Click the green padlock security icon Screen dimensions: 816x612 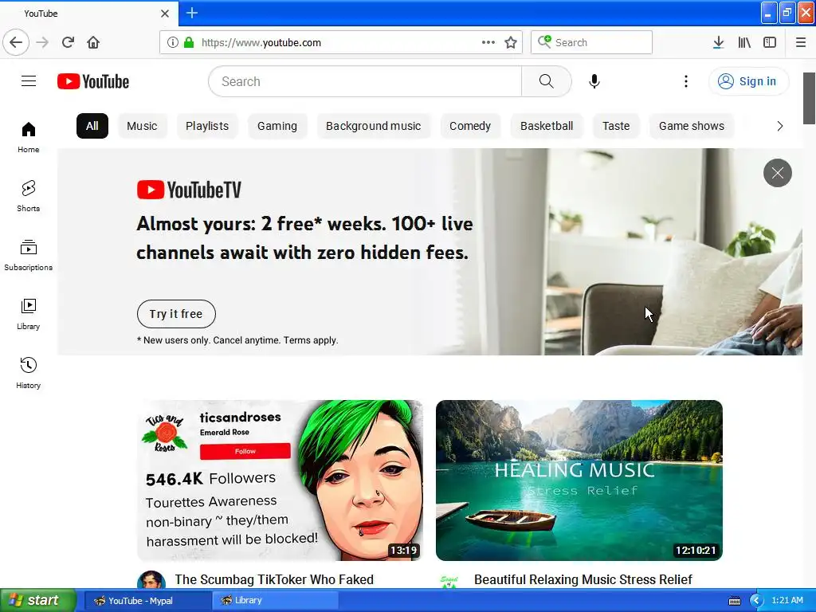[189, 42]
